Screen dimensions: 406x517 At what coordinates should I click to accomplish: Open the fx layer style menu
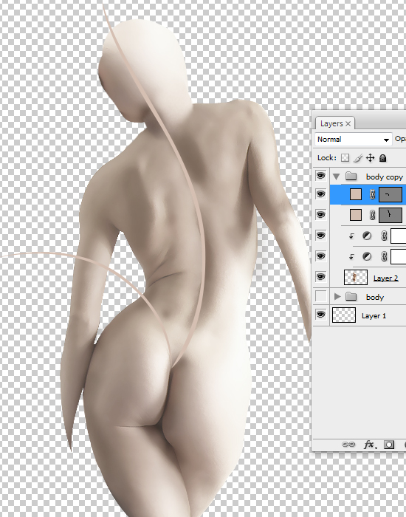369,445
